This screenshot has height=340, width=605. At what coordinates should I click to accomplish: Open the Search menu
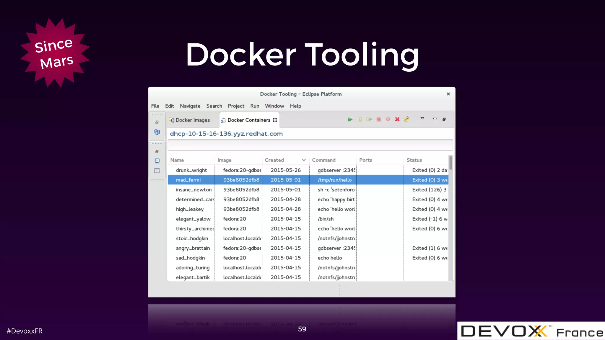click(214, 106)
